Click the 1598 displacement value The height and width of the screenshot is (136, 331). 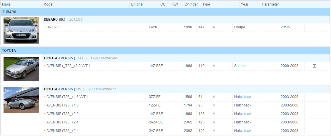point(188,97)
